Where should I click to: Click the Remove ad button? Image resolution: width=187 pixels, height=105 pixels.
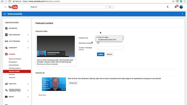(73, 83)
